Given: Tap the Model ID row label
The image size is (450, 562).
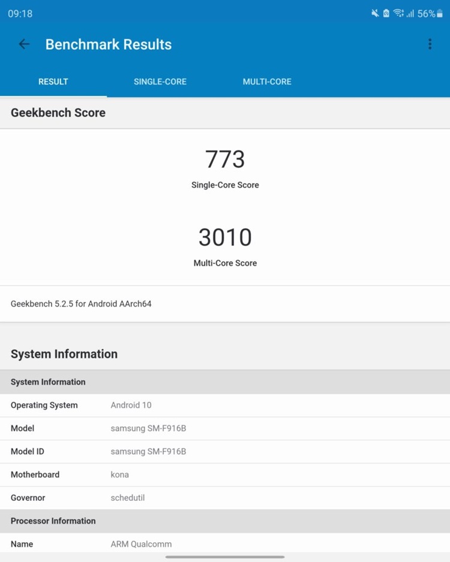Looking at the screenshot, I should [27, 452].
